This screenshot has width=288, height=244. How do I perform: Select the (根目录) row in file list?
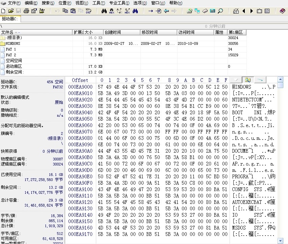point(123,38)
